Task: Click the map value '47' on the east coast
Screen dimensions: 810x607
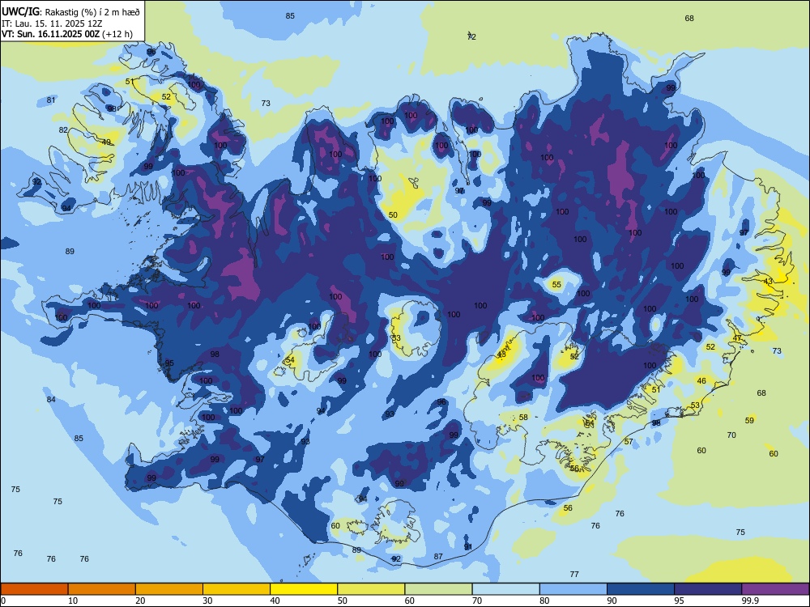Action: (737, 338)
